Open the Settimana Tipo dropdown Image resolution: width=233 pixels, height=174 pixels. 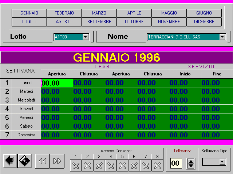click(222, 162)
